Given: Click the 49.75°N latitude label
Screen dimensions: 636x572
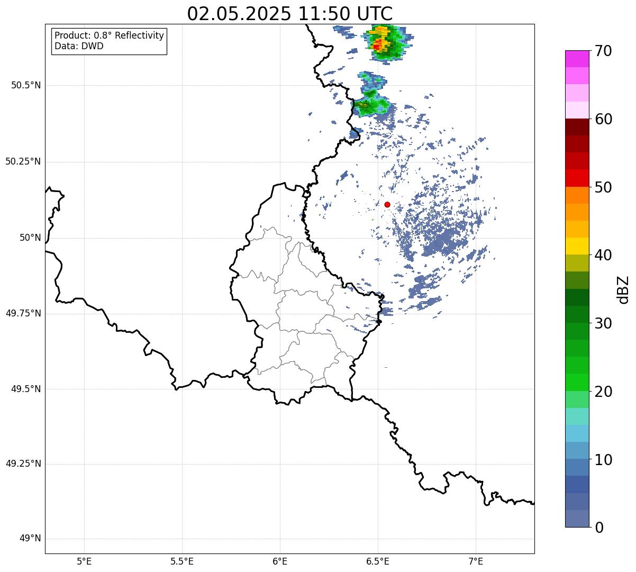Looking at the screenshot, I should click(23, 313).
